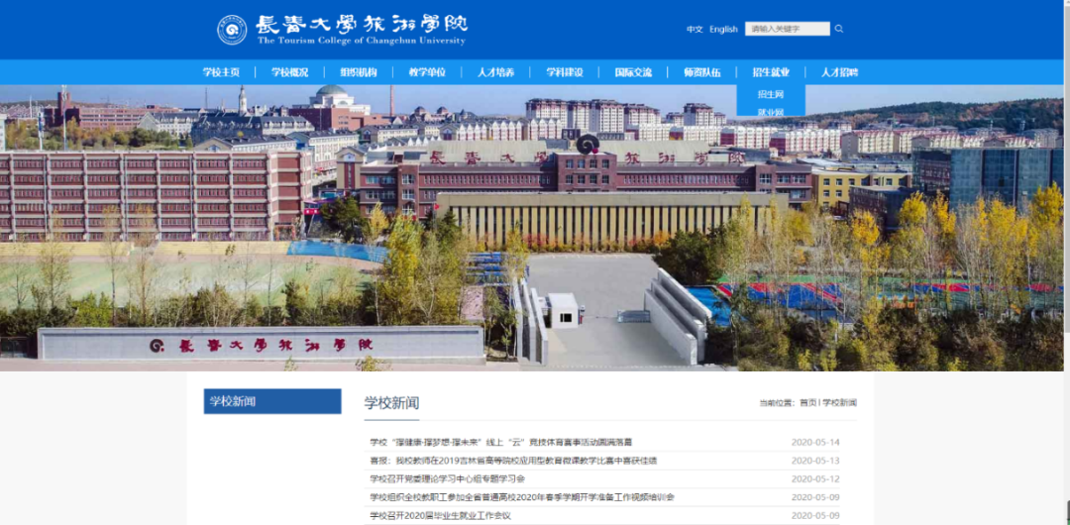
Task: Open the 教学单位 menu item
Action: pyautogui.click(x=427, y=72)
